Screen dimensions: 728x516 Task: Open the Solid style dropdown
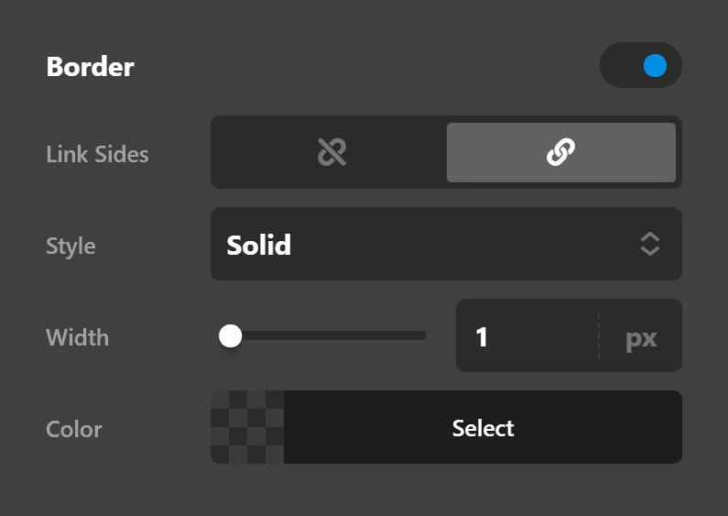[446, 245]
